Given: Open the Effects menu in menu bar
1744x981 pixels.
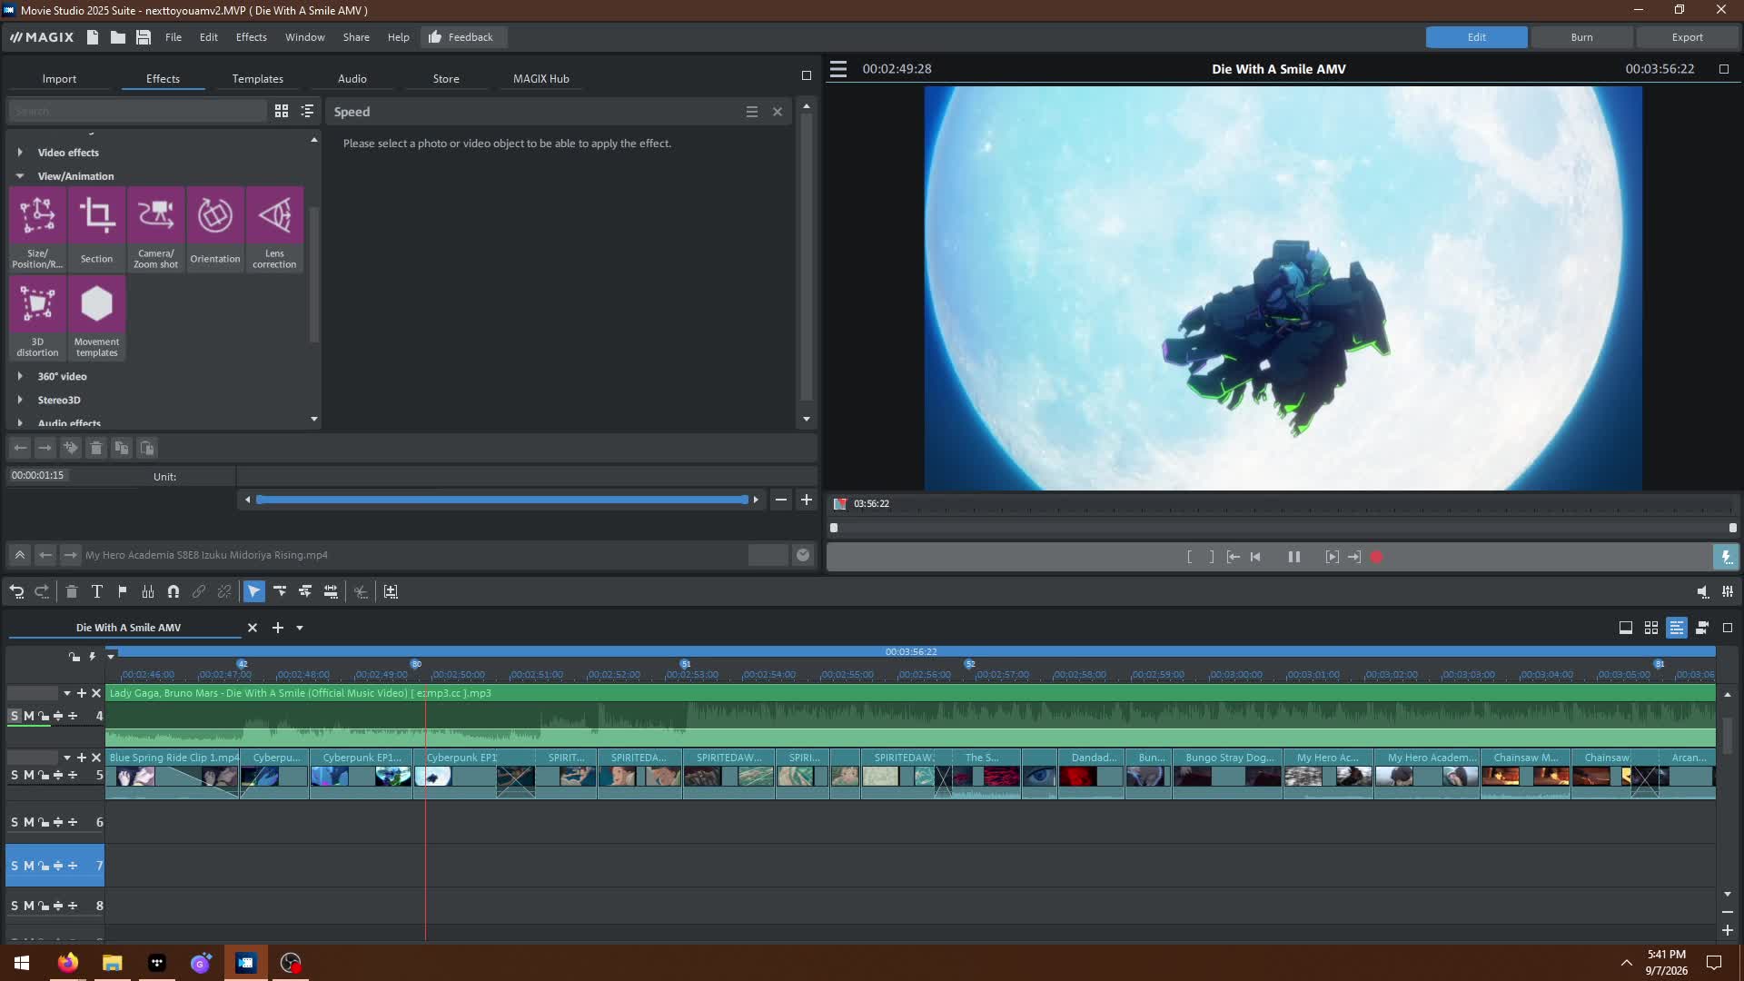Looking at the screenshot, I should tap(252, 37).
